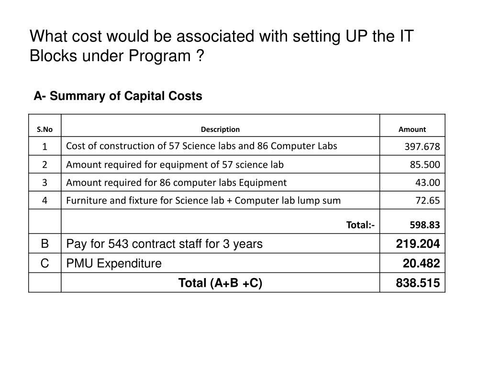Select the 'A- Summary of Capital Costs' heading
The image size is (490, 367).
(x=118, y=96)
